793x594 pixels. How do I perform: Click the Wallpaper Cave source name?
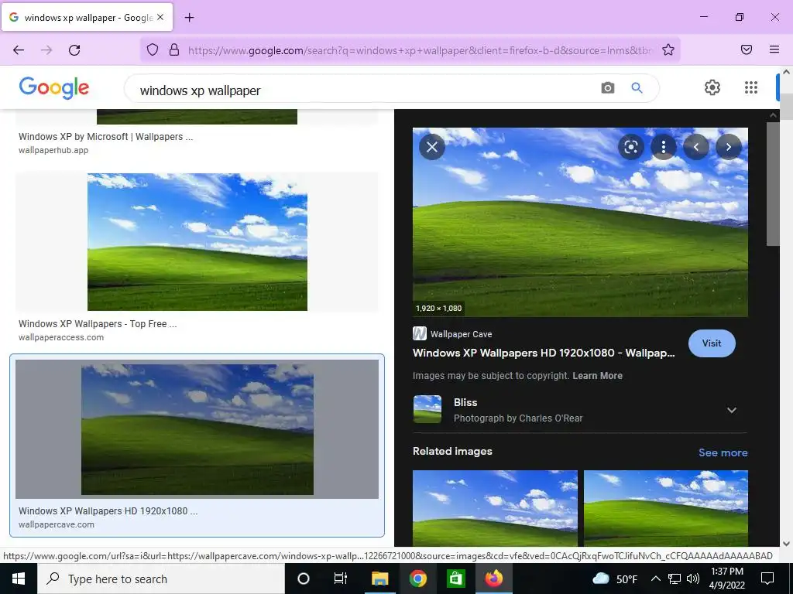[x=461, y=334]
